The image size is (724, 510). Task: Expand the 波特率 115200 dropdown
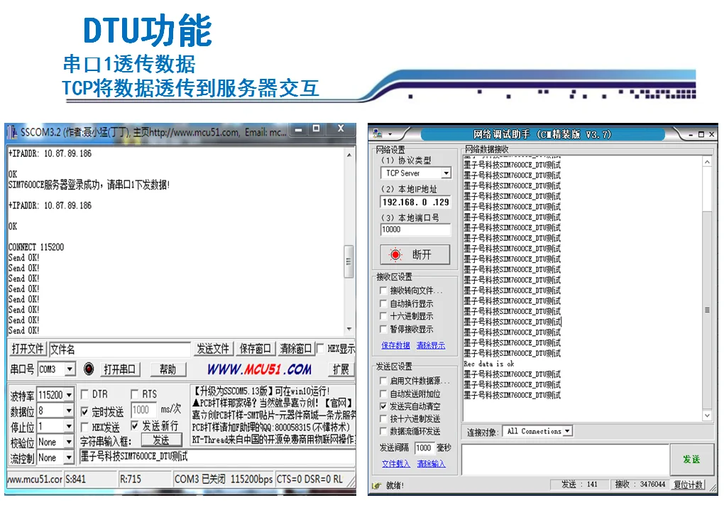(70, 394)
